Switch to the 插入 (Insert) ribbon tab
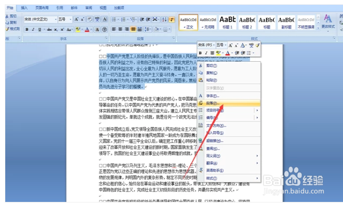 24,8
